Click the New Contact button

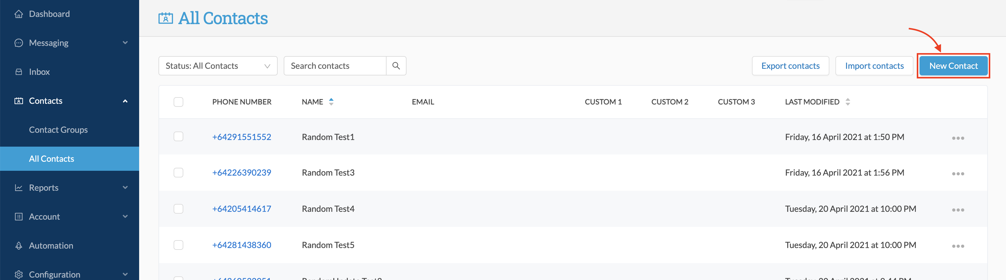pos(953,65)
